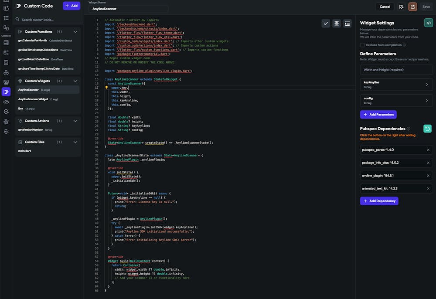Click the Widget Name text field
The image size is (436, 299).
point(128,9)
